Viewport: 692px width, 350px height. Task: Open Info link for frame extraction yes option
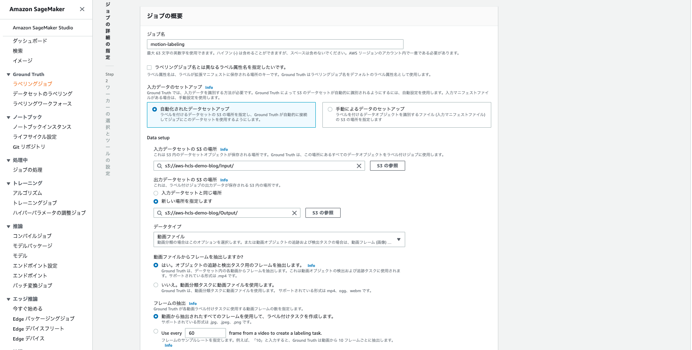[311, 266]
